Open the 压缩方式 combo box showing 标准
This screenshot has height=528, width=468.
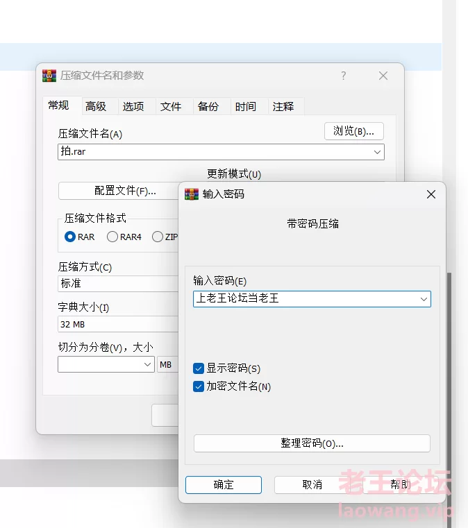click(118, 284)
